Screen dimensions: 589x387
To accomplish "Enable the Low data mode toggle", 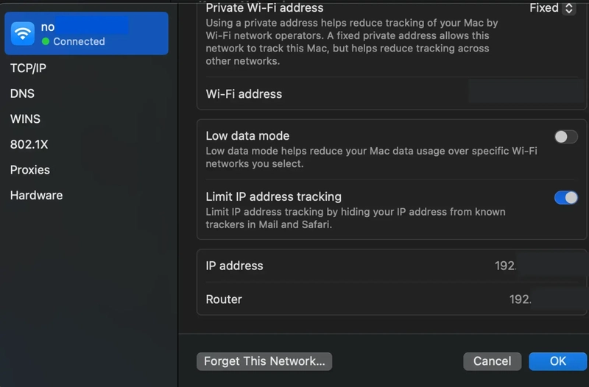I will pyautogui.click(x=566, y=137).
